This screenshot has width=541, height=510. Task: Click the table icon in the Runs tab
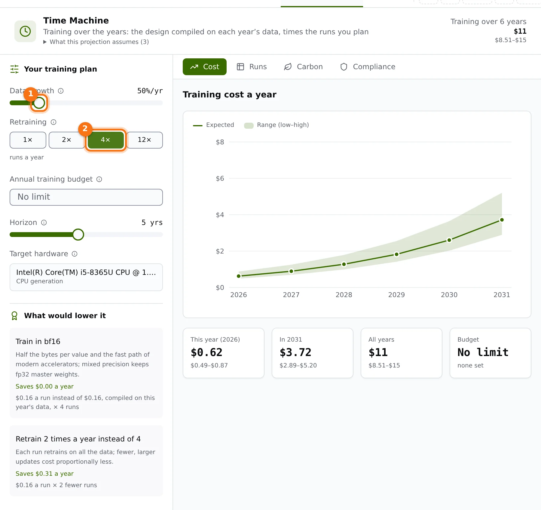[240, 67]
